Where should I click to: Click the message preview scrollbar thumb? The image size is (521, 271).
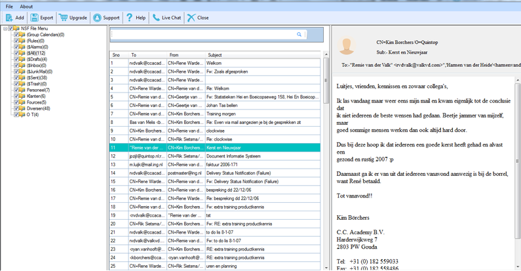[517, 161]
